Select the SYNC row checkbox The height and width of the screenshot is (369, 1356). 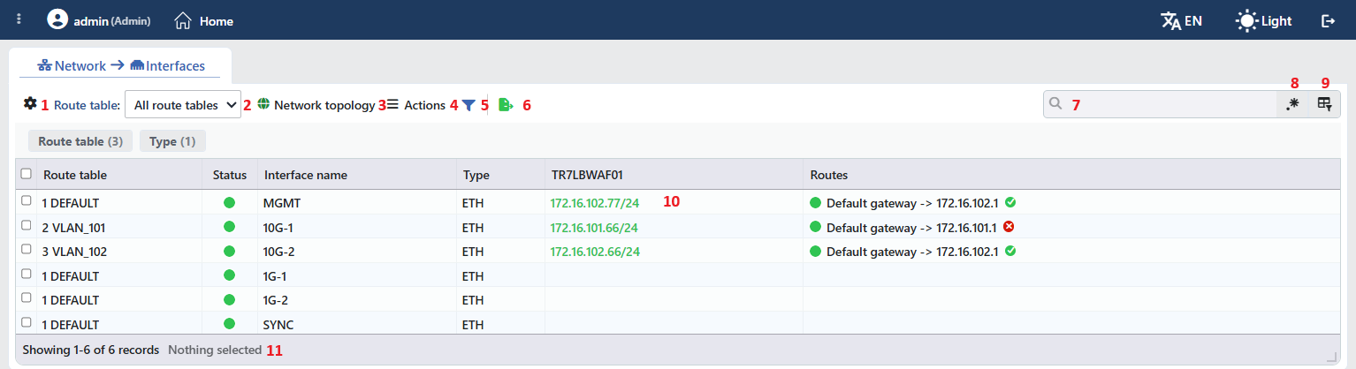click(27, 323)
